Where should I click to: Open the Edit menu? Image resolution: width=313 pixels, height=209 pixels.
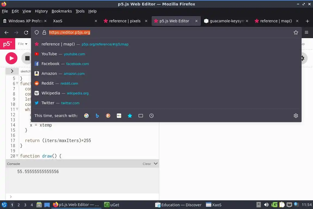click(15, 11)
